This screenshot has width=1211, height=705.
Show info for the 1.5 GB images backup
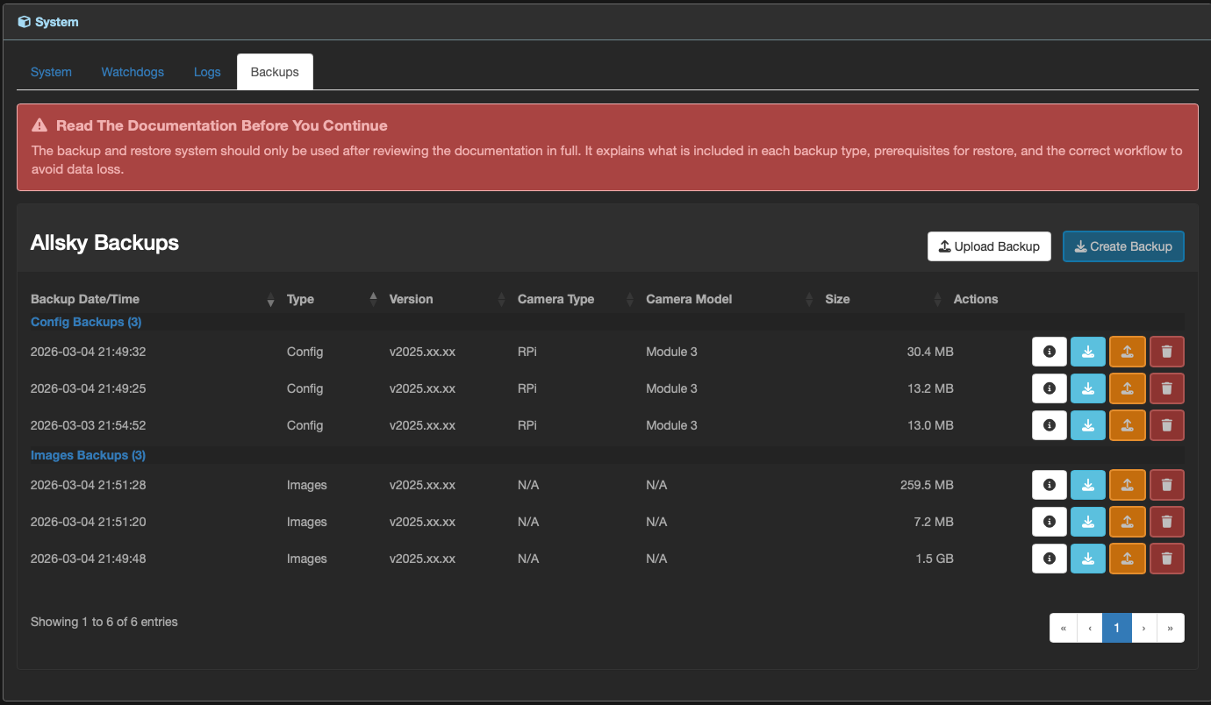pyautogui.click(x=1049, y=559)
